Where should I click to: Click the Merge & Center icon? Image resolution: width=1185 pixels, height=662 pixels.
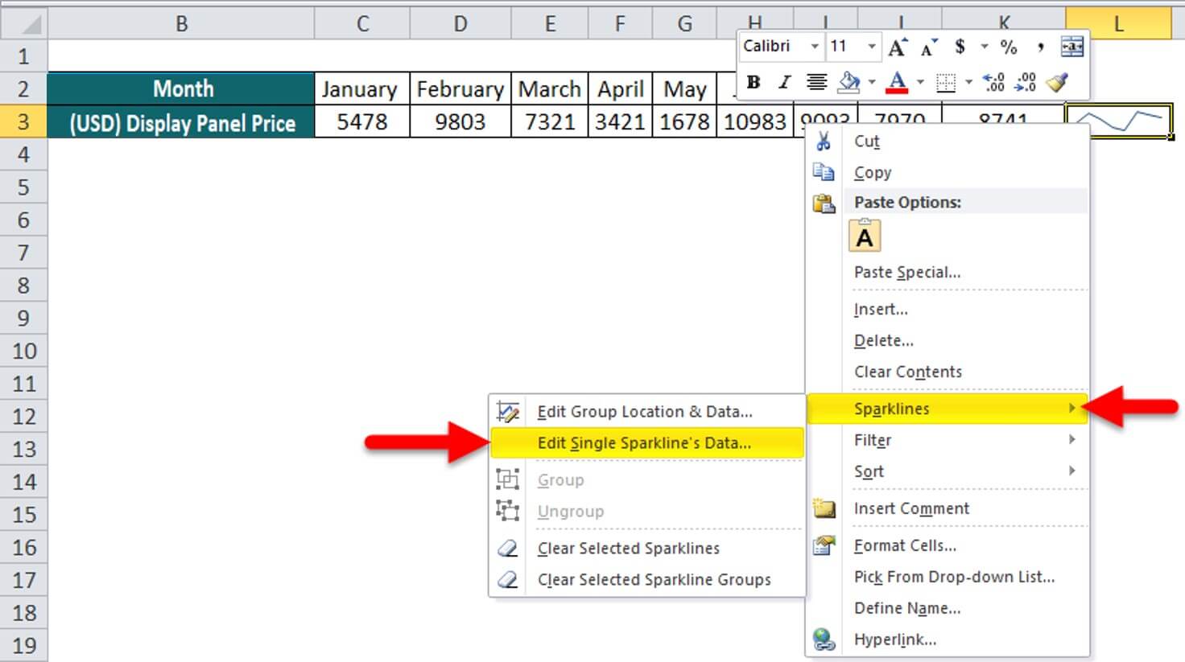1072,47
